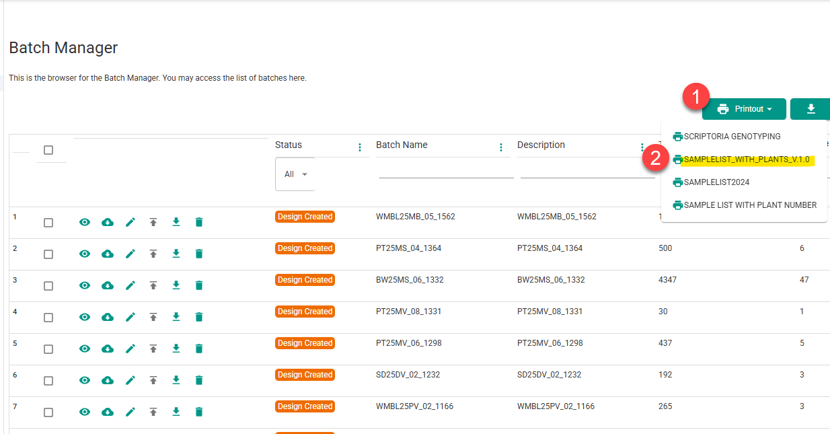Open the Status filter All dropdown
The width and height of the screenshot is (830, 434).
[x=295, y=174]
